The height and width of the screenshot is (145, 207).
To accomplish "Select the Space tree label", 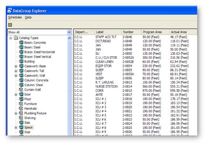I will 28,127.
